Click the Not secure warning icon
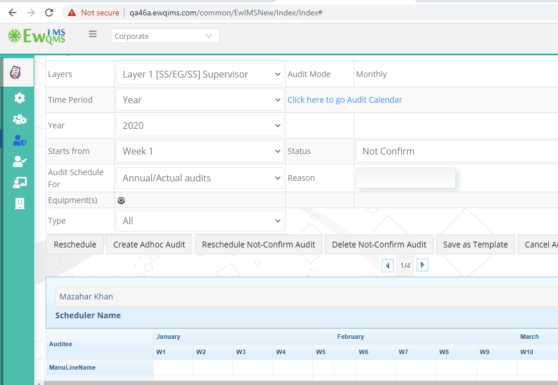Viewport: 558px width, 385px height. [x=72, y=13]
